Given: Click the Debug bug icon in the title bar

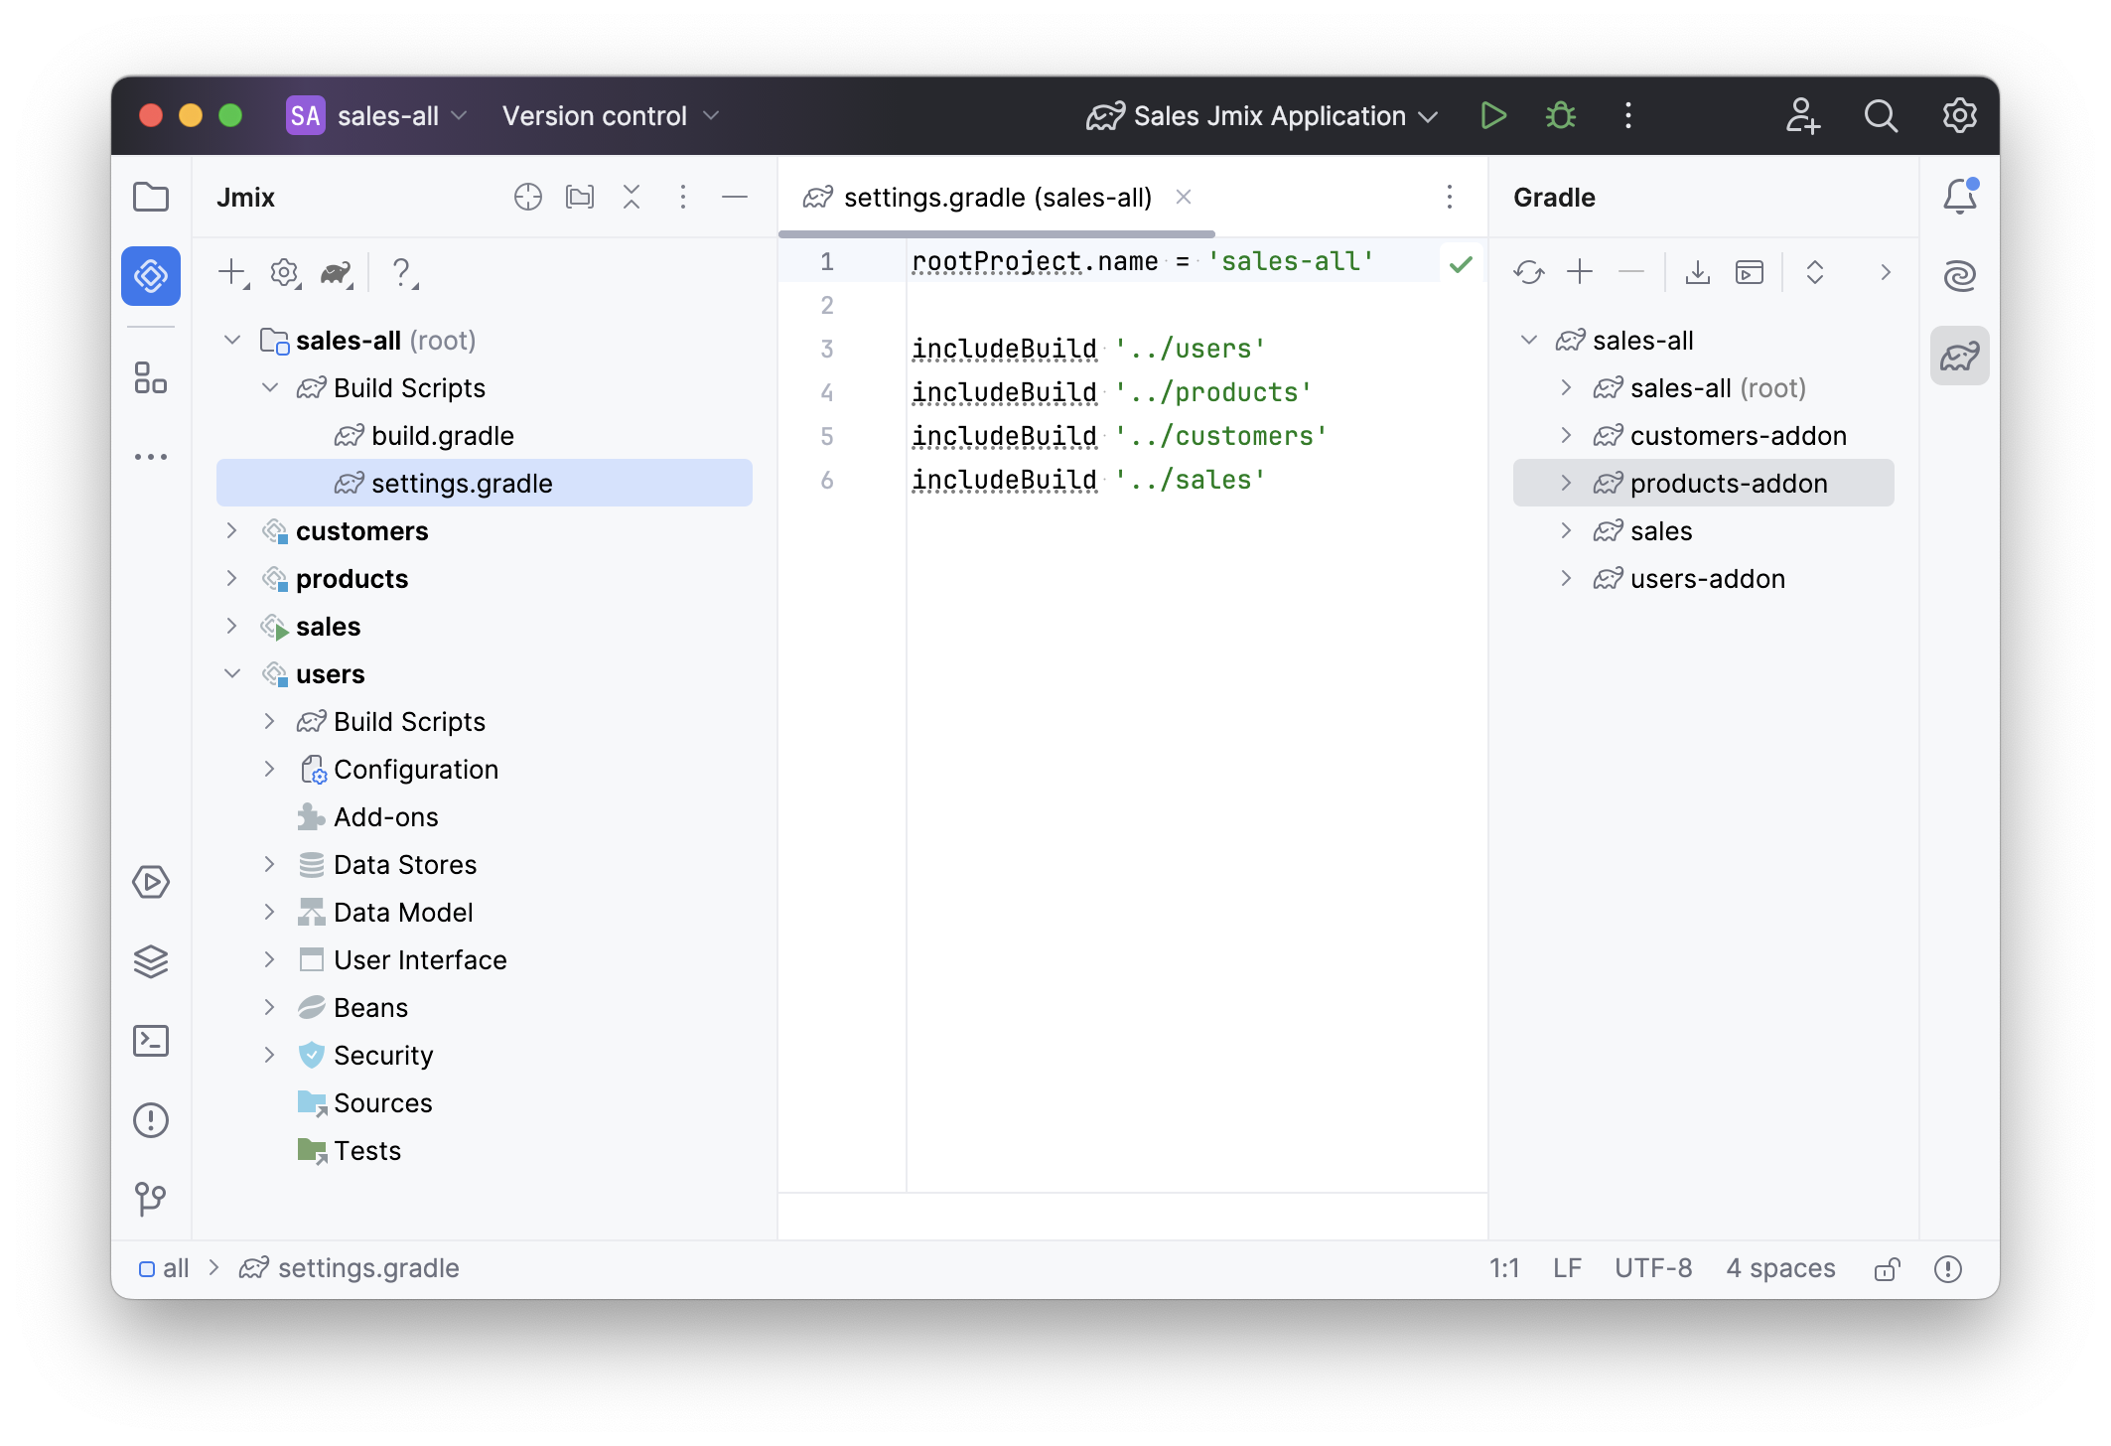Looking at the screenshot, I should pyautogui.click(x=1560, y=116).
